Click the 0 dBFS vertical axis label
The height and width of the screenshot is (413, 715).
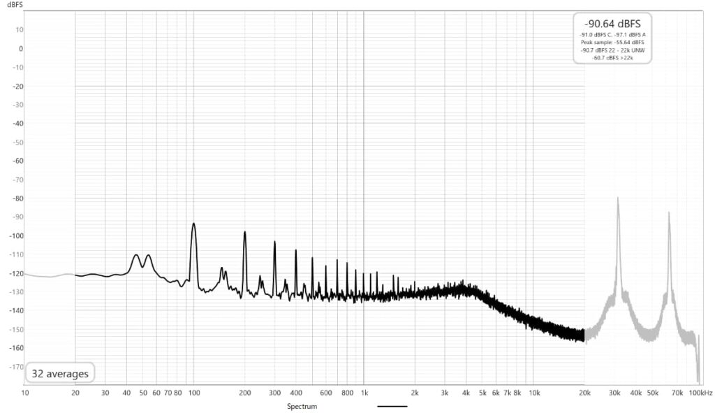(x=21, y=49)
